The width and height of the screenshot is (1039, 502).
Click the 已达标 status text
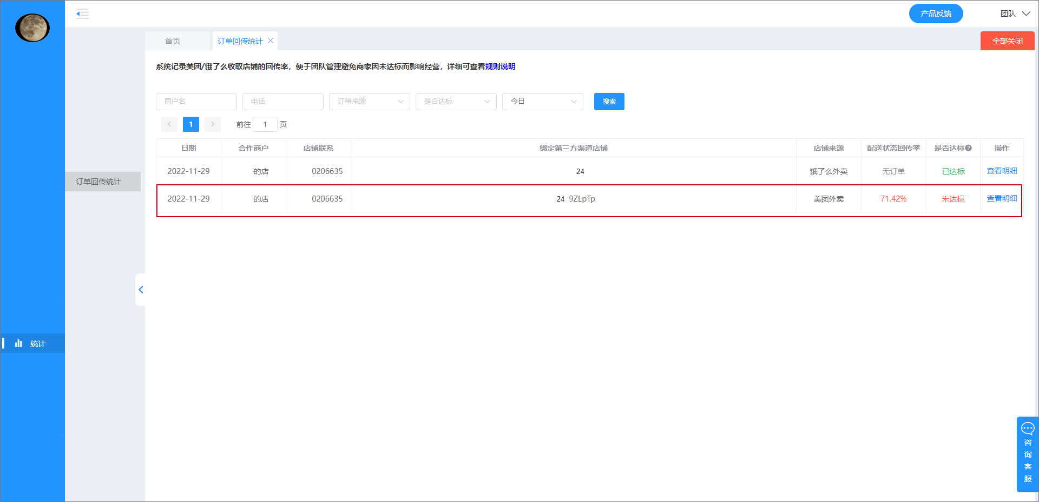[953, 171]
